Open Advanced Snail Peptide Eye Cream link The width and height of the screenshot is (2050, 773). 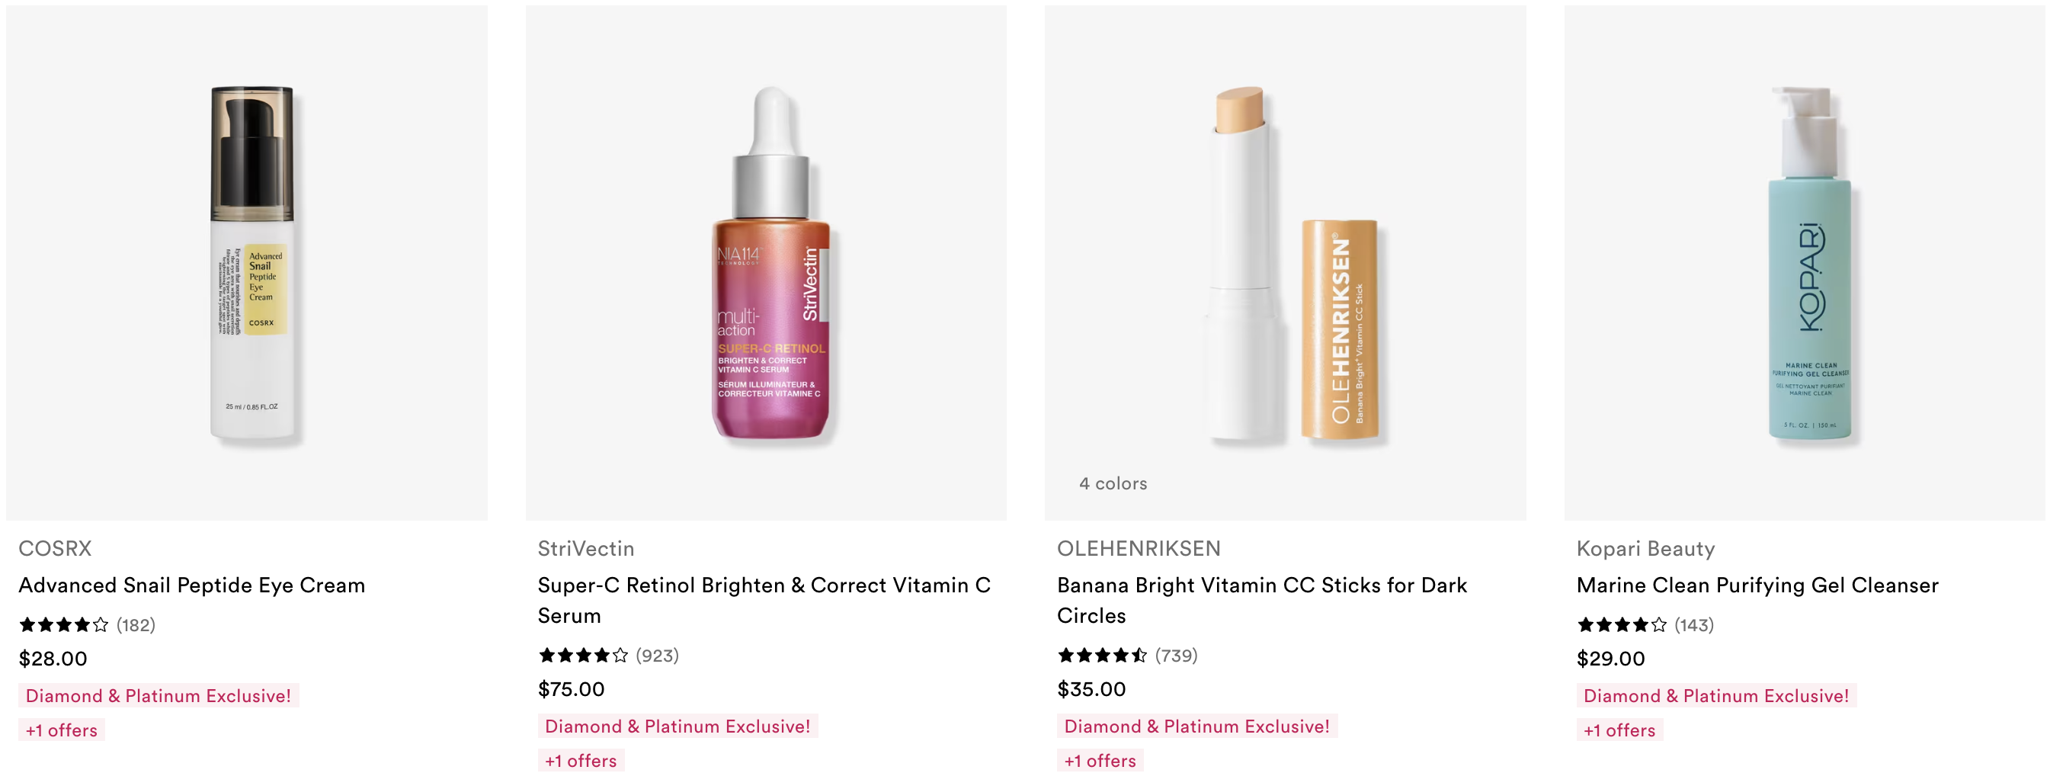pyautogui.click(x=192, y=585)
